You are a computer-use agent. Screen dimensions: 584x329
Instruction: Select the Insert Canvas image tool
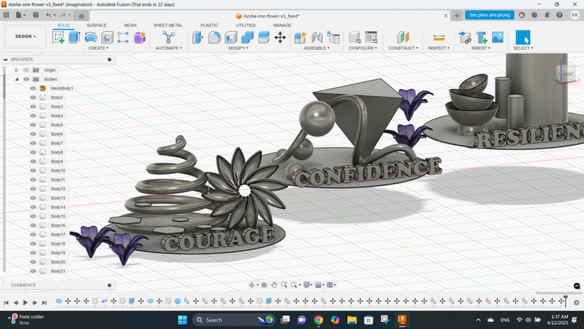(x=497, y=37)
